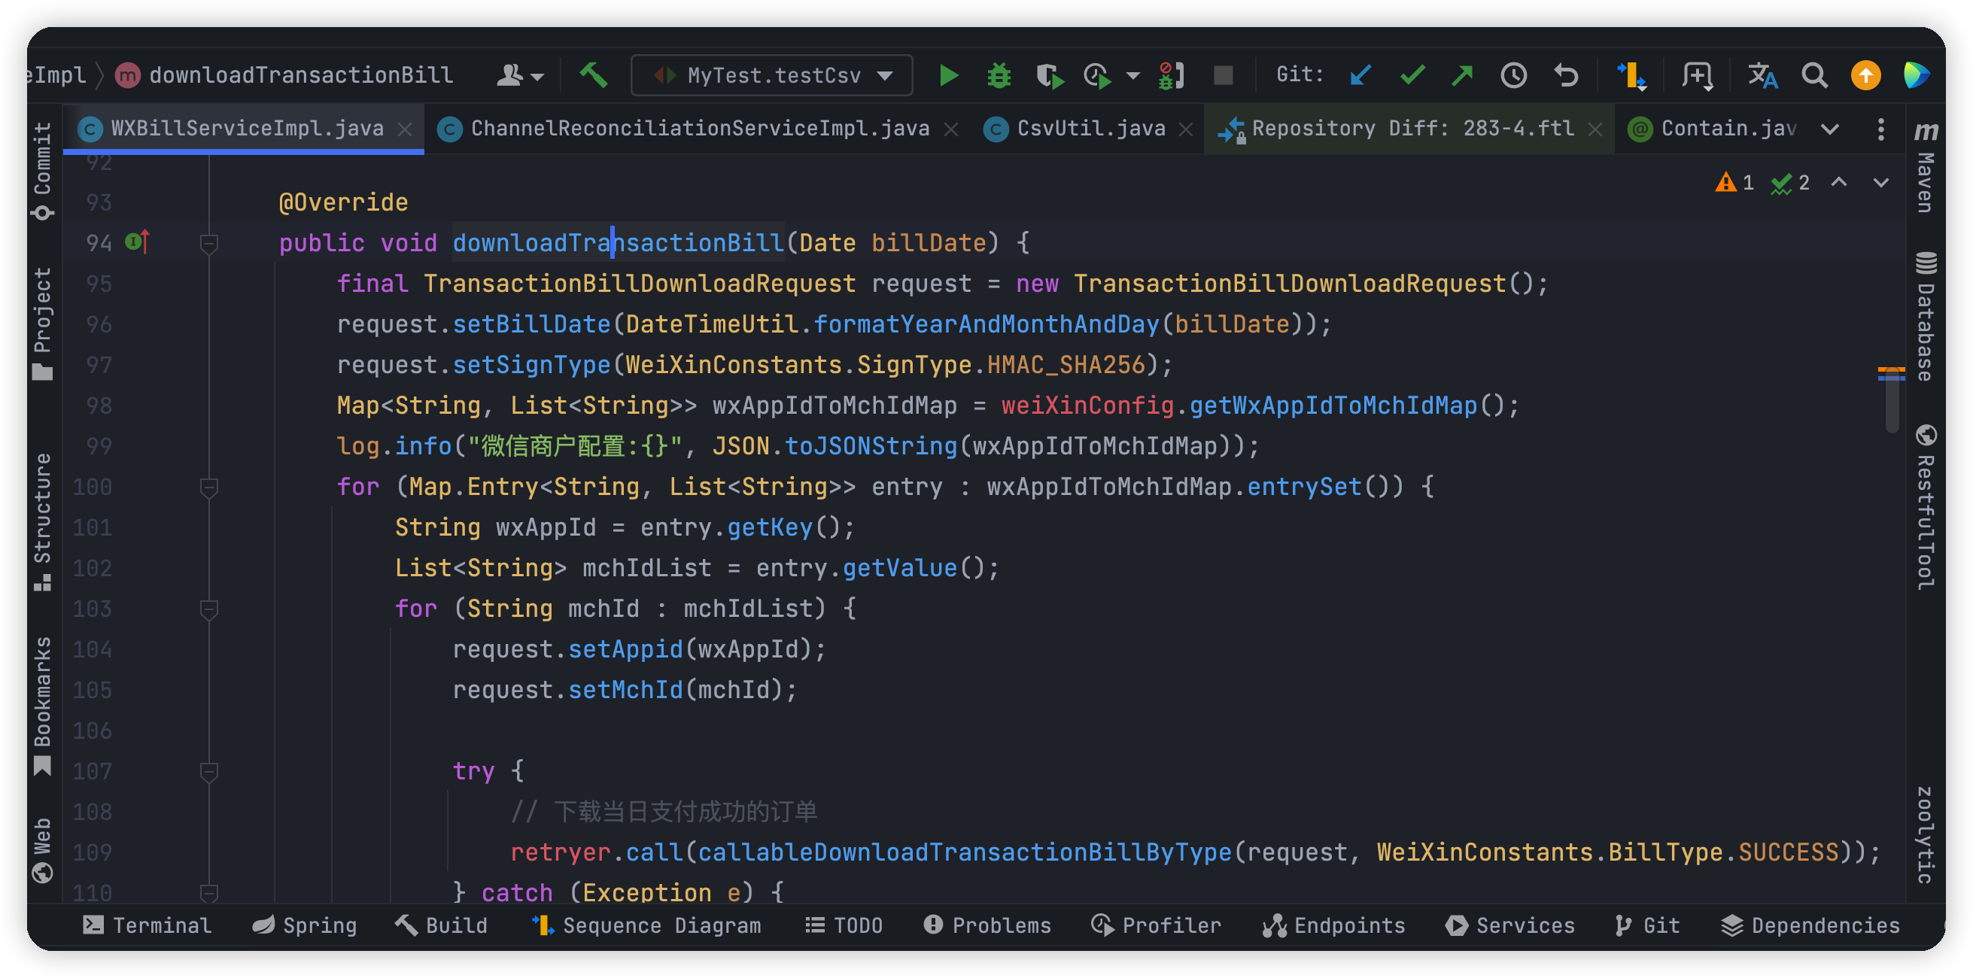Open Search Everywhere magnifier icon
The height and width of the screenshot is (978, 1973).
(x=1813, y=75)
